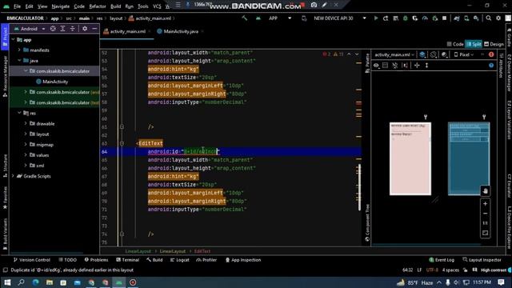Image resolution: width=512 pixels, height=288 pixels.
Task: Click the orientation rotate icon in preview
Action: 434,54
